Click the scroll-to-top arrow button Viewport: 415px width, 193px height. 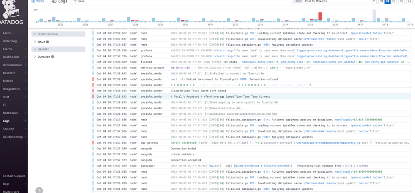[38, 190]
